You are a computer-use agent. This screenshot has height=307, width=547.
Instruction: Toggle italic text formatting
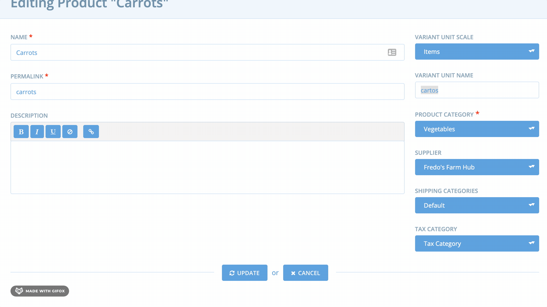point(37,132)
